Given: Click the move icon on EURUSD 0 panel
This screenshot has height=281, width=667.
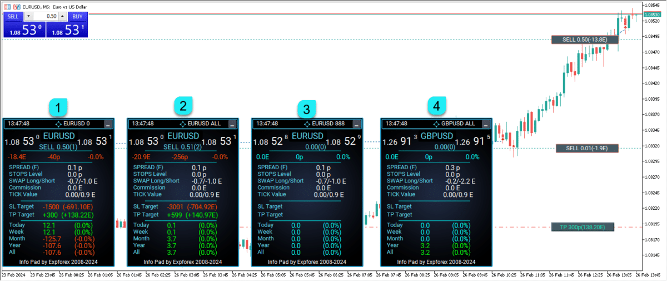Looking at the screenshot, I should (59, 124).
